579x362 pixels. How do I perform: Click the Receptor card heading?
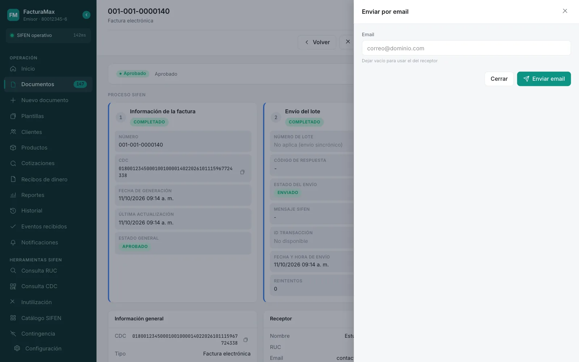(281, 319)
